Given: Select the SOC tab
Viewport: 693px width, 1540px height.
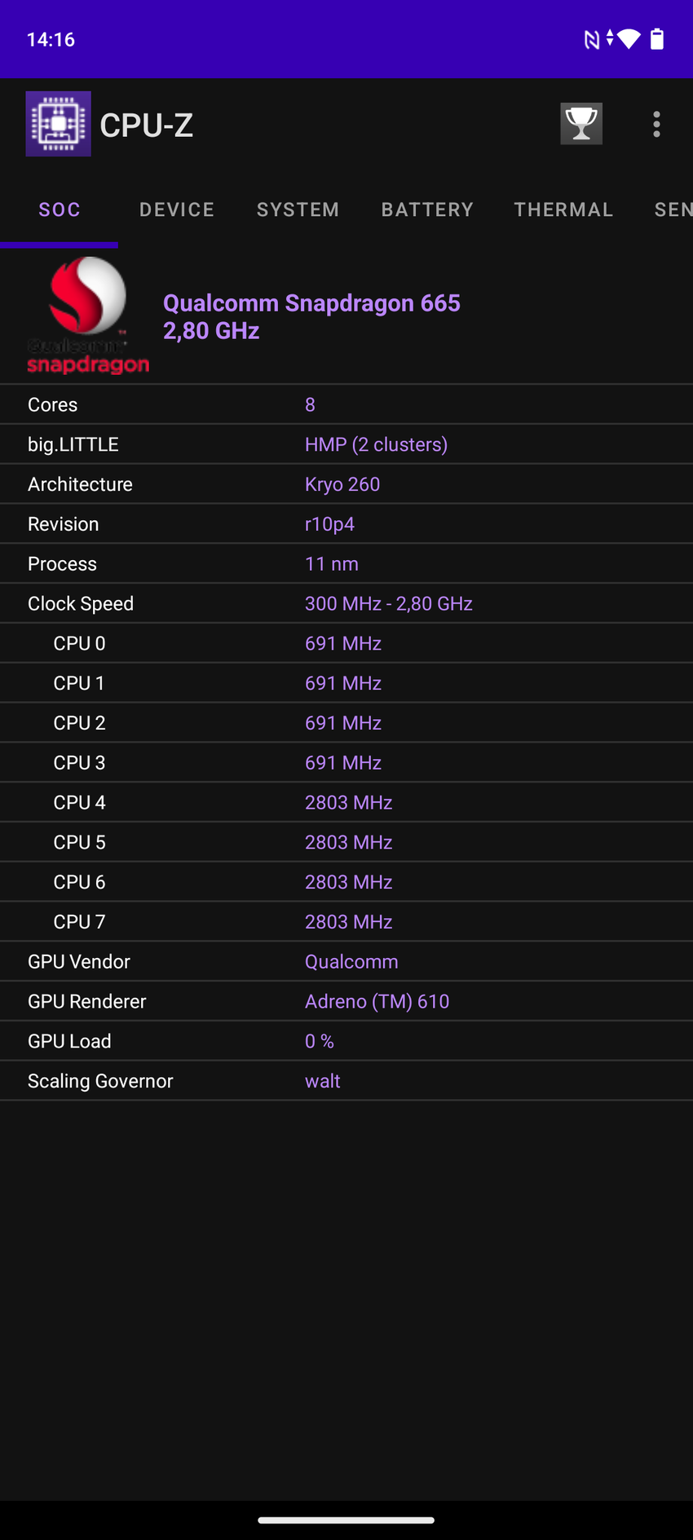Looking at the screenshot, I should (60, 210).
